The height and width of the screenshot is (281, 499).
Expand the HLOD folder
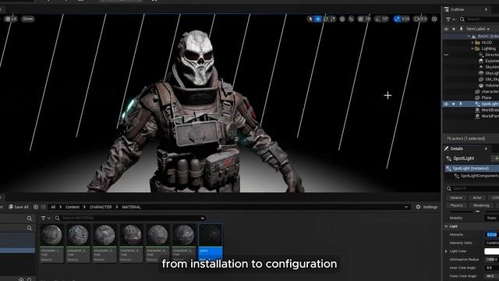point(472,42)
